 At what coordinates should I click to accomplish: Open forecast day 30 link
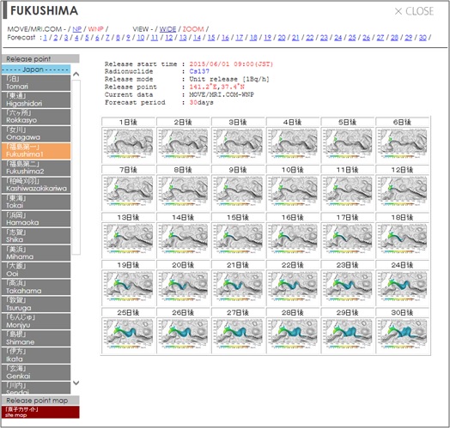(423, 38)
